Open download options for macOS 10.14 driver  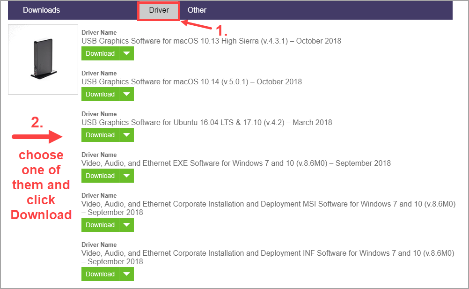(127, 94)
